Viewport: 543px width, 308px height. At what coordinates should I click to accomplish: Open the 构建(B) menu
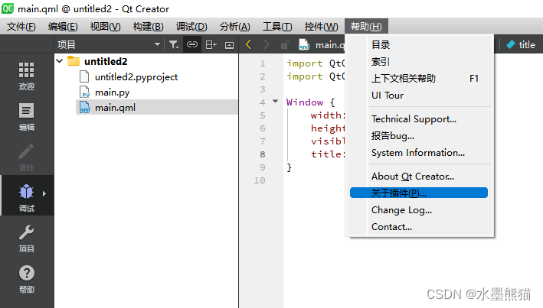tap(149, 26)
